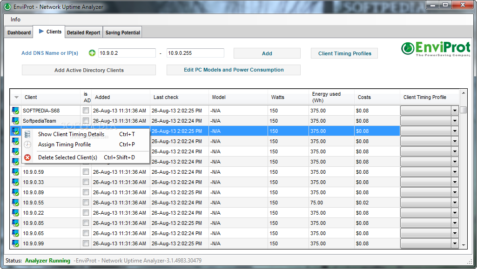
Task: Click the start IP field 10.9.0.2
Action: tap(127, 53)
